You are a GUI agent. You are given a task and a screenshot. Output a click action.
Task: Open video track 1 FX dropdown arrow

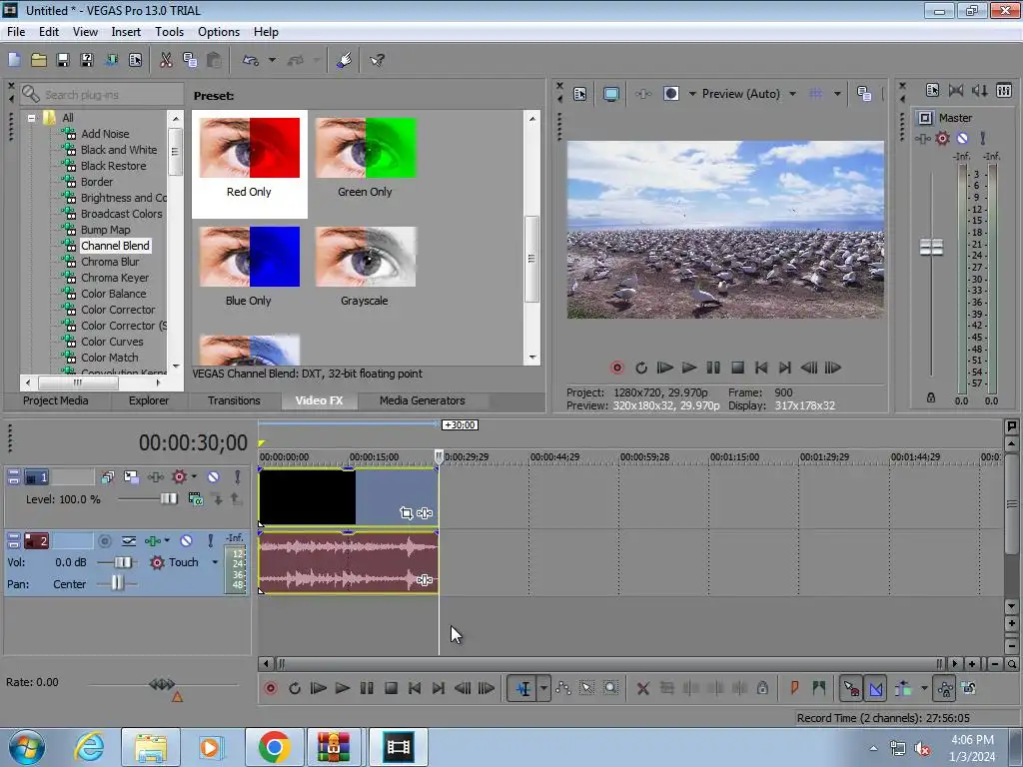194,477
